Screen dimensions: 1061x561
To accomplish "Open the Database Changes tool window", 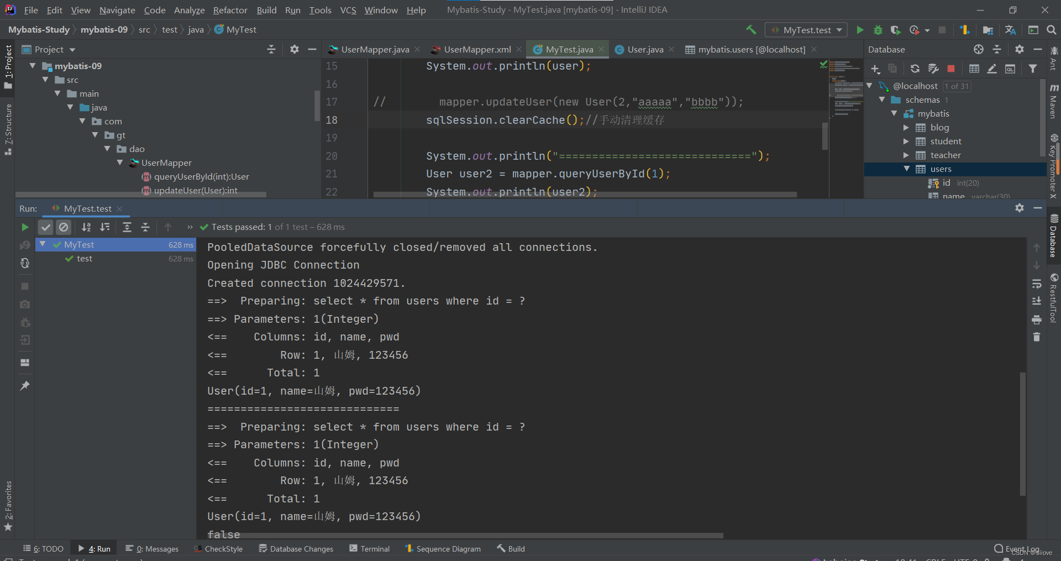I will (x=296, y=549).
